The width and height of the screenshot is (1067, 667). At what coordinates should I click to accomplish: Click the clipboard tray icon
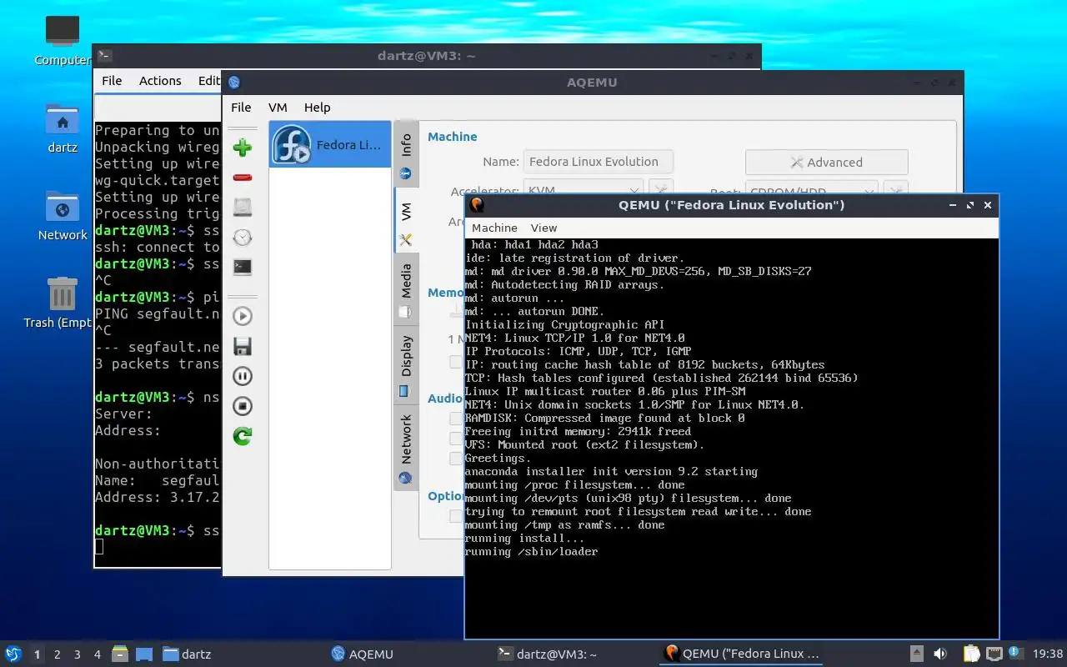pos(971,654)
